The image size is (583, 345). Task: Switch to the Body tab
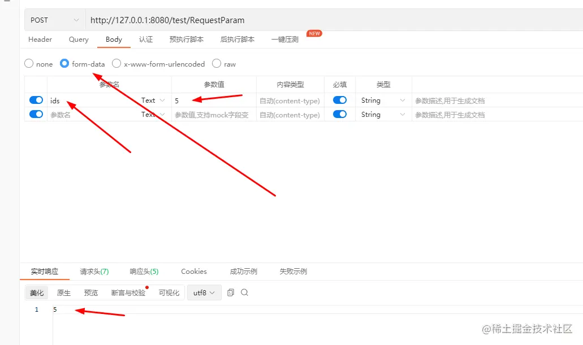pyautogui.click(x=114, y=40)
